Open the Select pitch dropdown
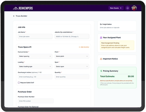This screenshot has width=146, height=112. (x=72, y=56)
